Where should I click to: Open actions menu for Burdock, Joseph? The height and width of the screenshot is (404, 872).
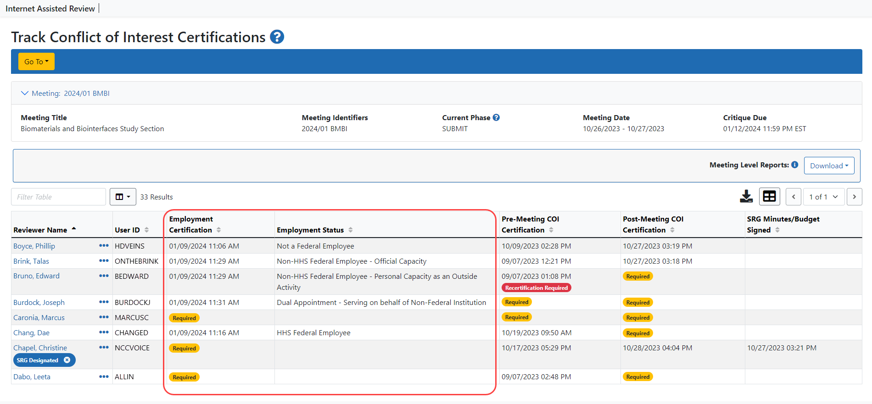tap(104, 302)
